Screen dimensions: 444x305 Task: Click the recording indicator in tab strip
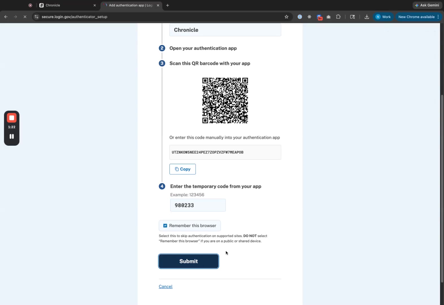pos(30,5)
